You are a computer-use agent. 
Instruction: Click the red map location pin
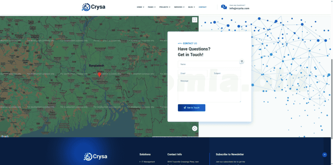click(100, 74)
